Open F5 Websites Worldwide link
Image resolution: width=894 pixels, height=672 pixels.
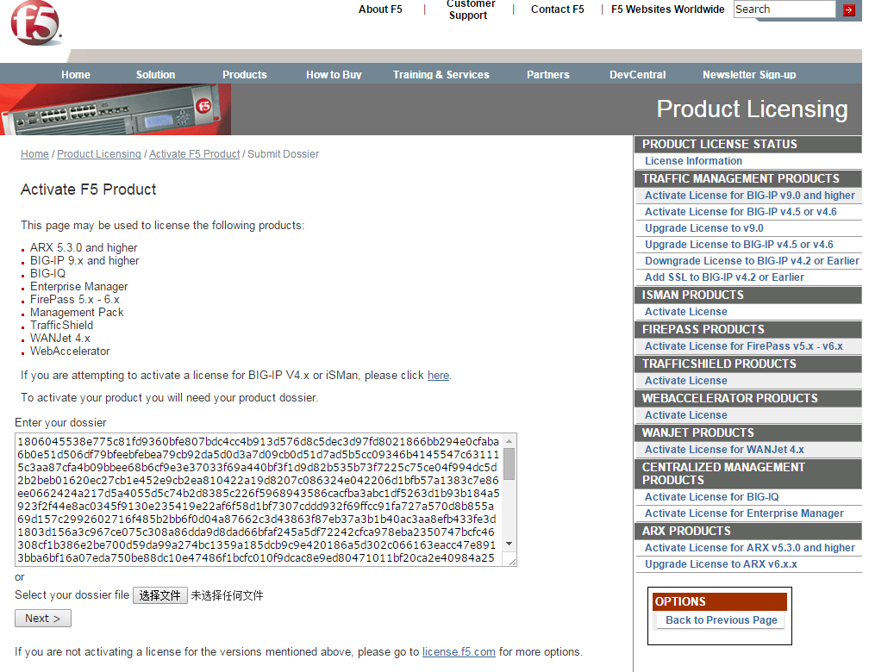click(667, 9)
